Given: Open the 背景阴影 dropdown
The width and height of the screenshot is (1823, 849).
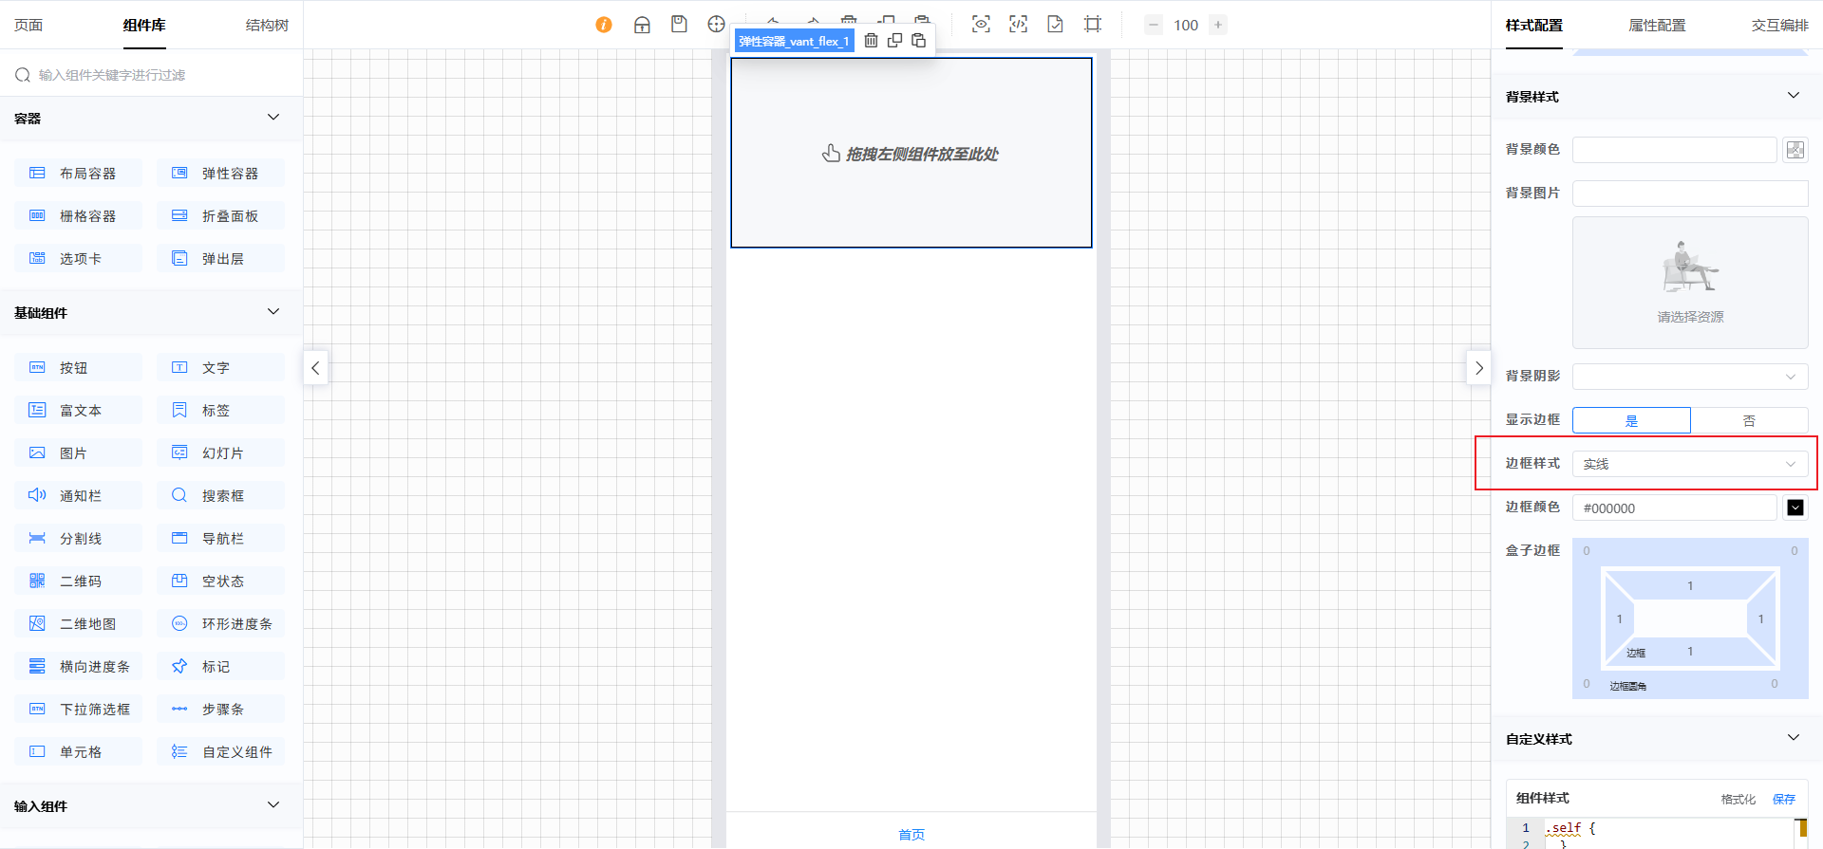Looking at the screenshot, I should click(1690, 377).
